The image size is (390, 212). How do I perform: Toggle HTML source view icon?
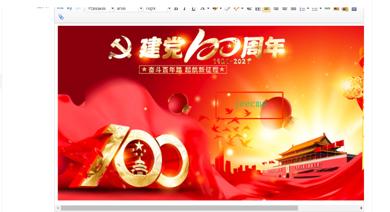click(60, 8)
